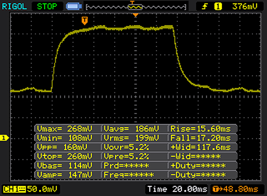Click the rising edge trigger icon
Image resolution: width=267 pixels, height=196 pixels.
click(205, 7)
